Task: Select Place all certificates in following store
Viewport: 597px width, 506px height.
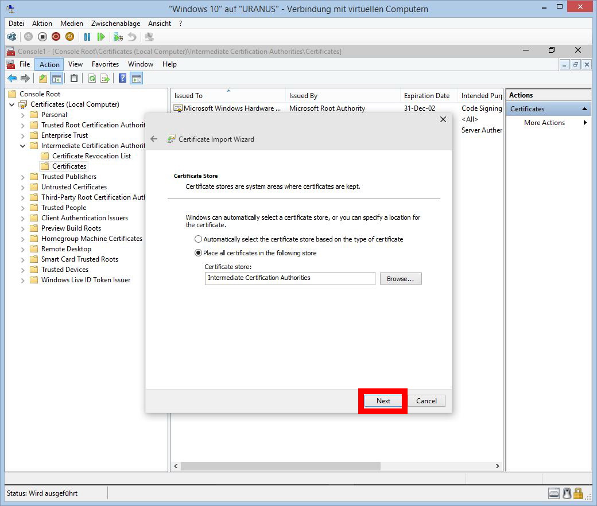Action: tap(199, 253)
